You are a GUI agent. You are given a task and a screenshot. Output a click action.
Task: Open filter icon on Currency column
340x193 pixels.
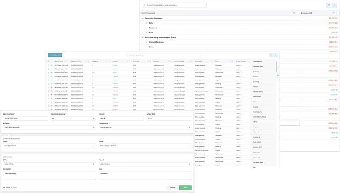coord(148,61)
